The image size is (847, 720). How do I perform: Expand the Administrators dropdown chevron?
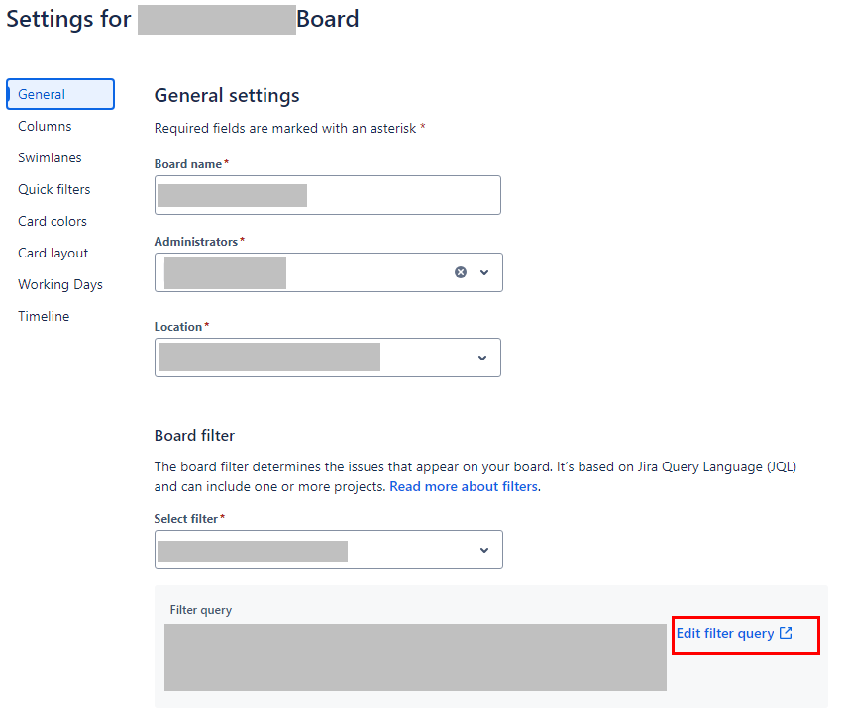tap(484, 272)
